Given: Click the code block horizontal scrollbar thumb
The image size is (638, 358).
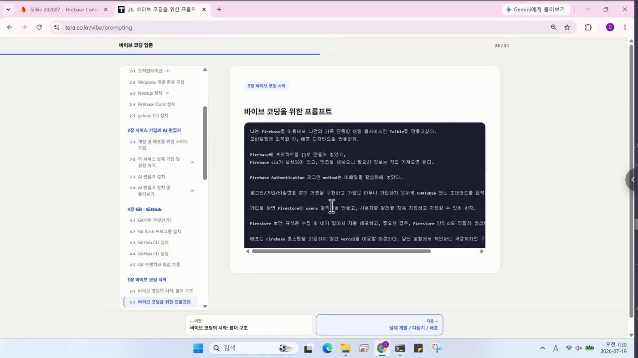Looking at the screenshot, I should pyautogui.click(x=341, y=251).
